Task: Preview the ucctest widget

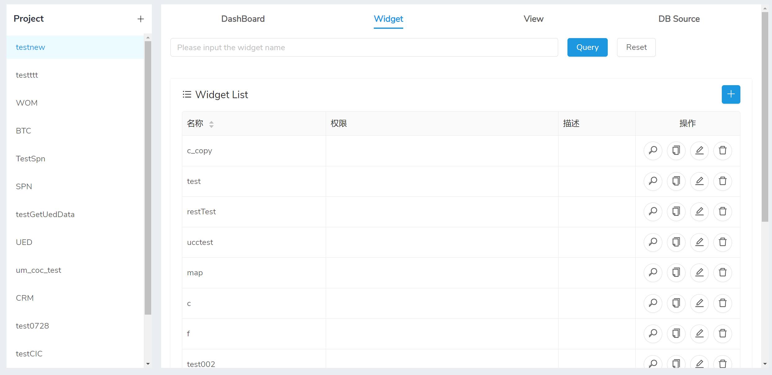Action: point(653,242)
